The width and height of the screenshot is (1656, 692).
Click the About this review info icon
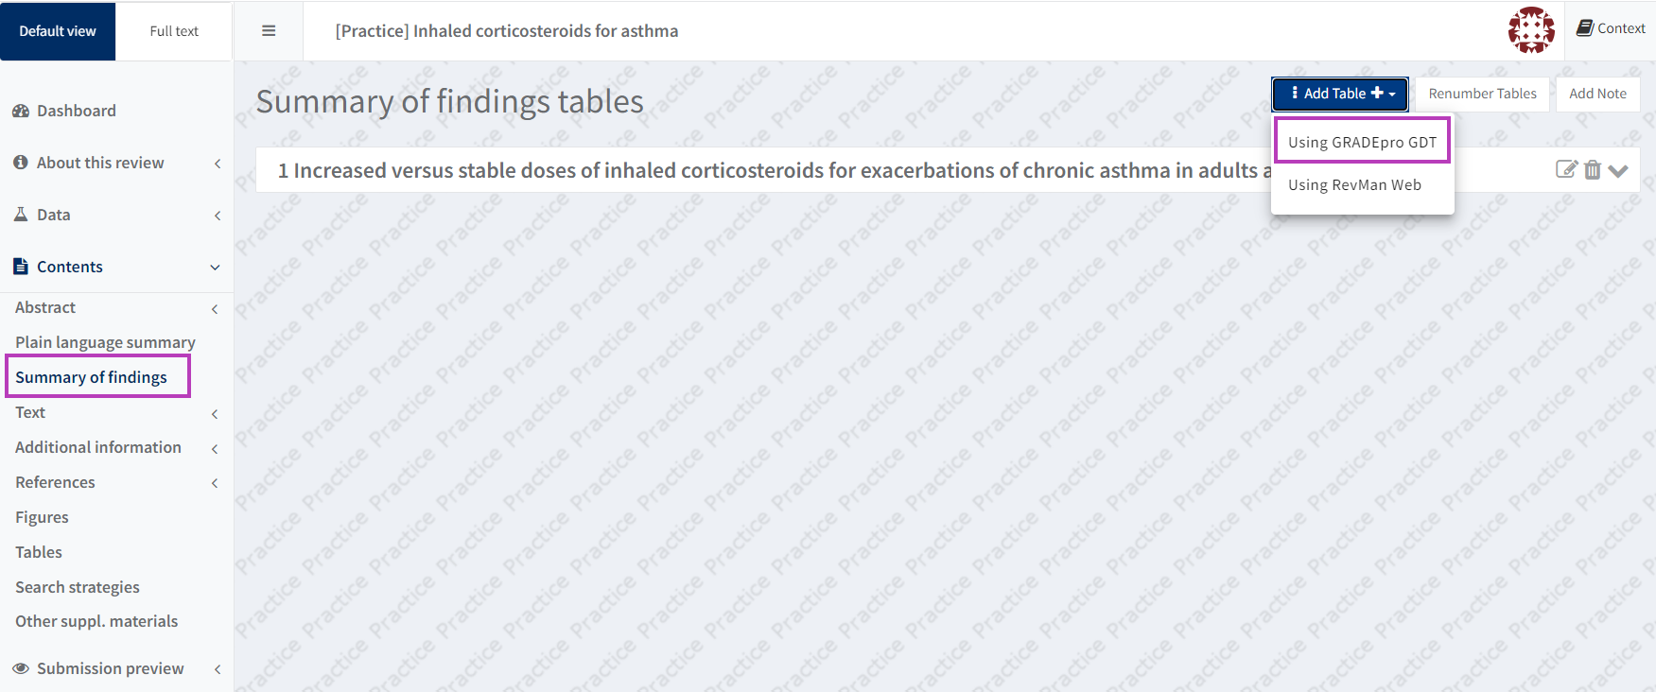21,163
